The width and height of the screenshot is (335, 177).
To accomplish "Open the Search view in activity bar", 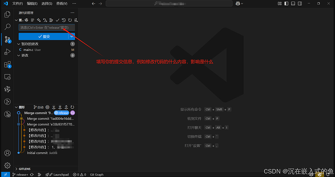I will point(7,27).
